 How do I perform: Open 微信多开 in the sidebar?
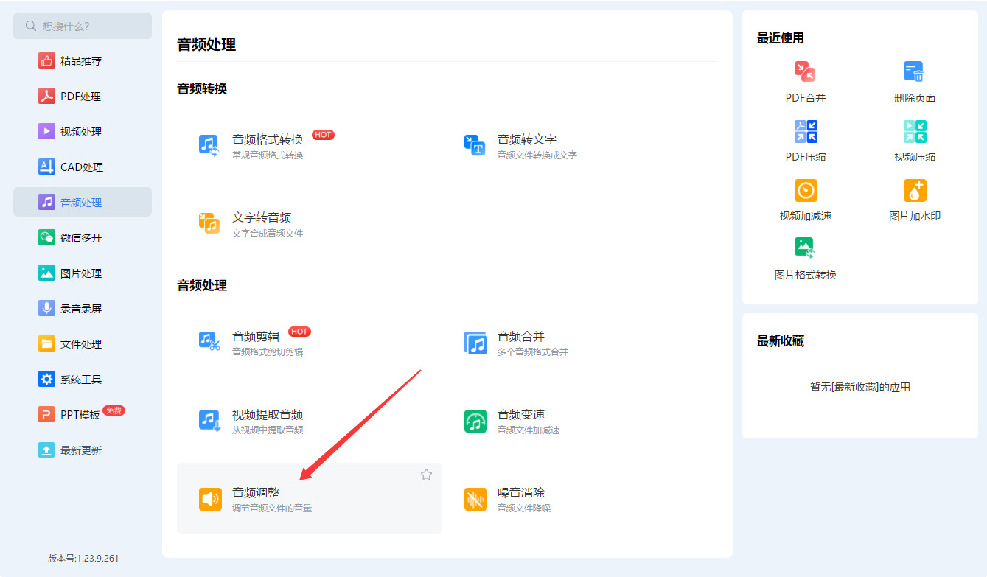83,238
